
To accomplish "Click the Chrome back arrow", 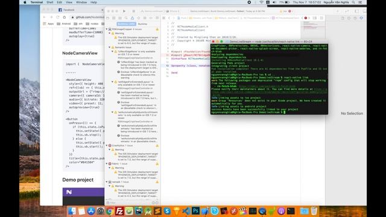I will (x=45, y=17).
